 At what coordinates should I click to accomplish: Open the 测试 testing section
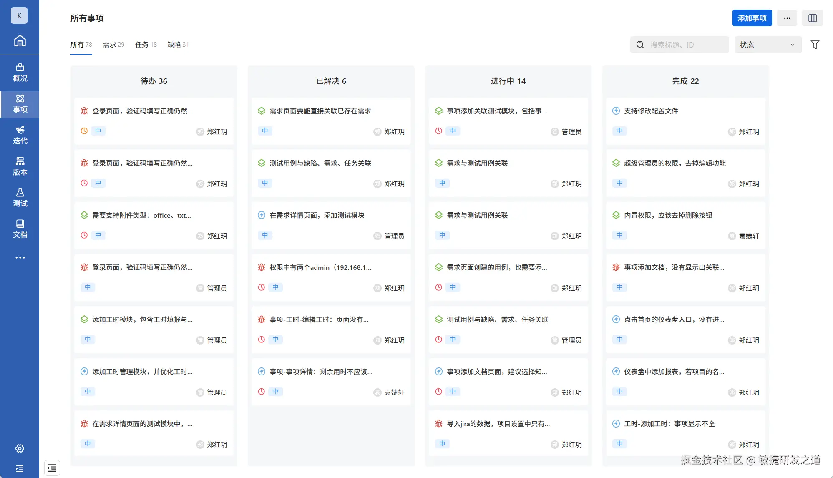click(x=20, y=198)
